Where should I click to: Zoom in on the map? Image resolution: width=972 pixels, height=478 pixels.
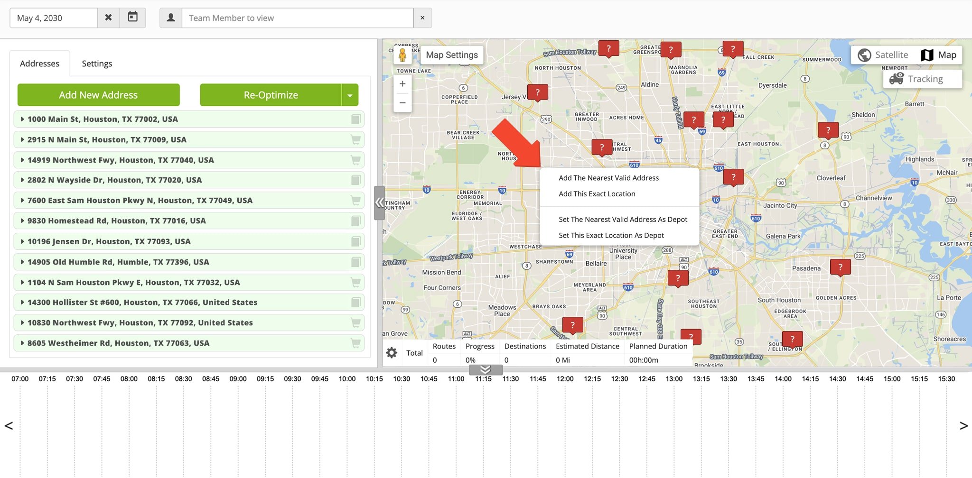point(402,84)
